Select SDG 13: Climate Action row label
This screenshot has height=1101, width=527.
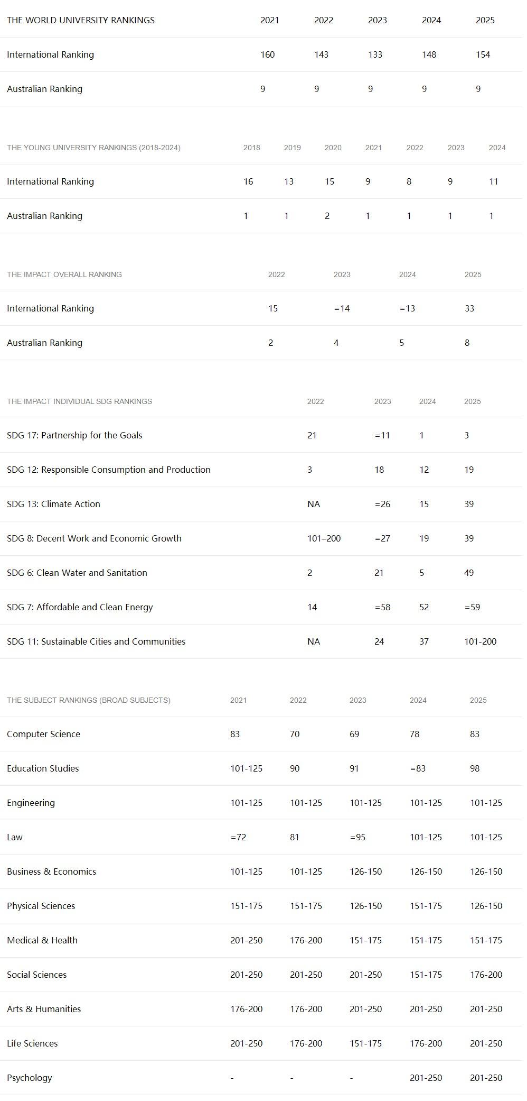tap(53, 504)
